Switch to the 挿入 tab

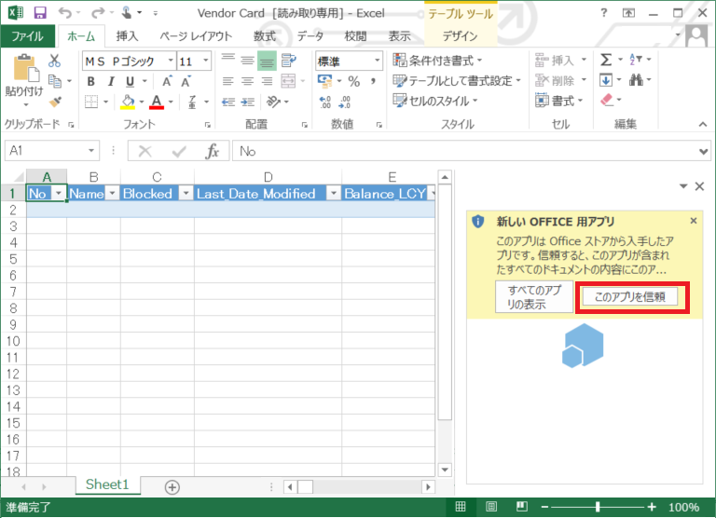tap(127, 36)
